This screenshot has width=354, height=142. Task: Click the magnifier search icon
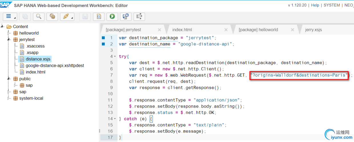coord(39,17)
